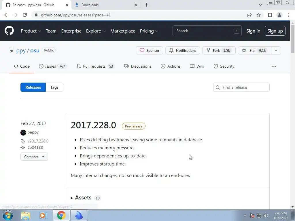Screen dimensions: 295x221
Task: Click the peppy avatar icon
Action: [23, 132]
